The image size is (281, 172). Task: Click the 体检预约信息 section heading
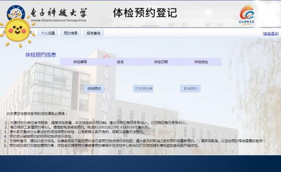(41, 55)
